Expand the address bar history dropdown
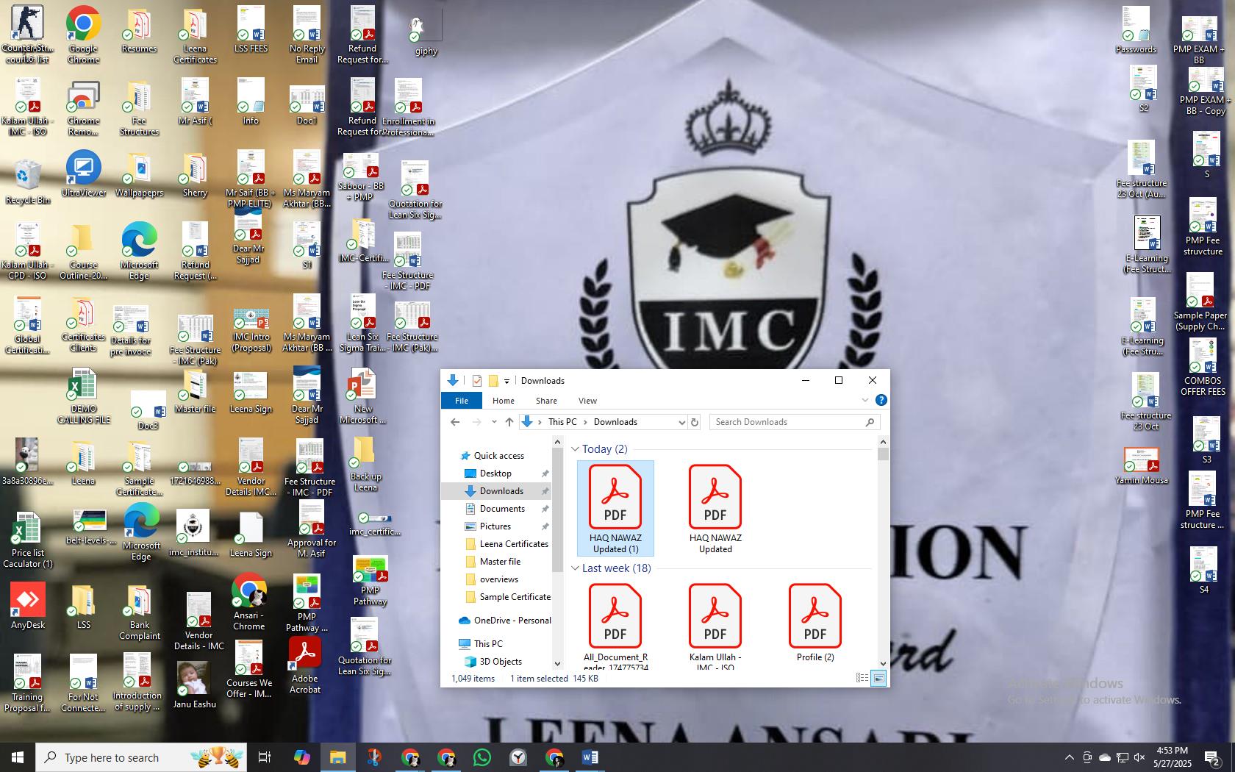The height and width of the screenshot is (772, 1235). [x=681, y=422]
